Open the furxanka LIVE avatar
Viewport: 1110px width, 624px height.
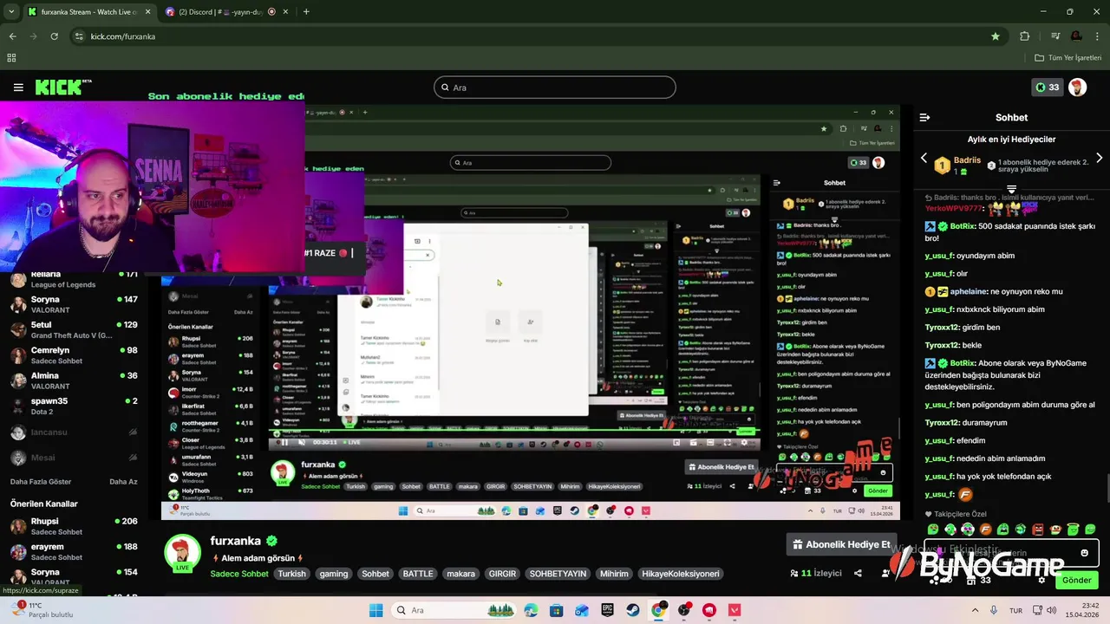(182, 553)
